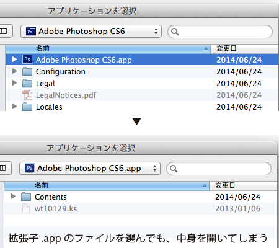The width and height of the screenshot is (279, 248).
Task: Click the Contents folder icon
Action: [26, 197]
